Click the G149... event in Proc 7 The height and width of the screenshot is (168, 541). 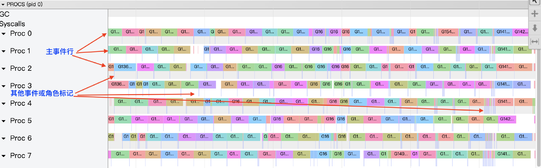pyautogui.click(x=401, y=154)
